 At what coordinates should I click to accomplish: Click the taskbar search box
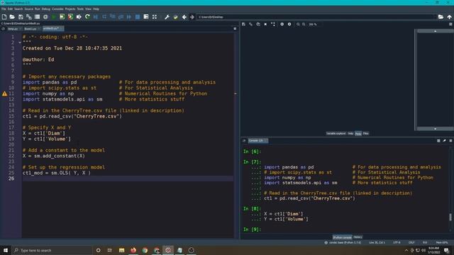point(52,250)
